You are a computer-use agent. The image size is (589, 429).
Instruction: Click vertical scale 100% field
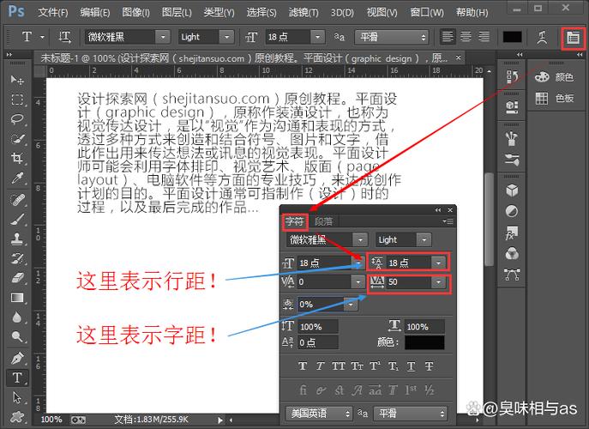[x=318, y=327]
